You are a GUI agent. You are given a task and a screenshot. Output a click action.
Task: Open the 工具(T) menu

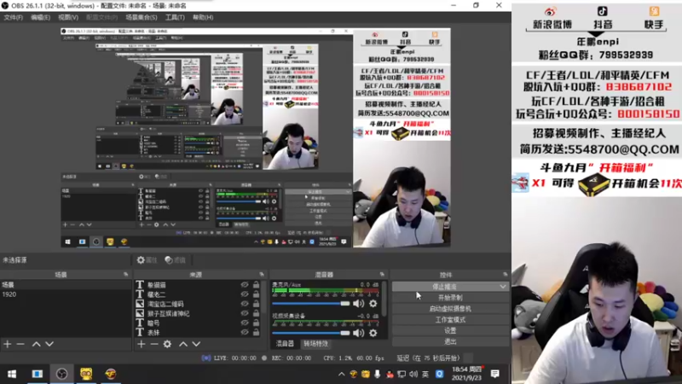pyautogui.click(x=175, y=17)
